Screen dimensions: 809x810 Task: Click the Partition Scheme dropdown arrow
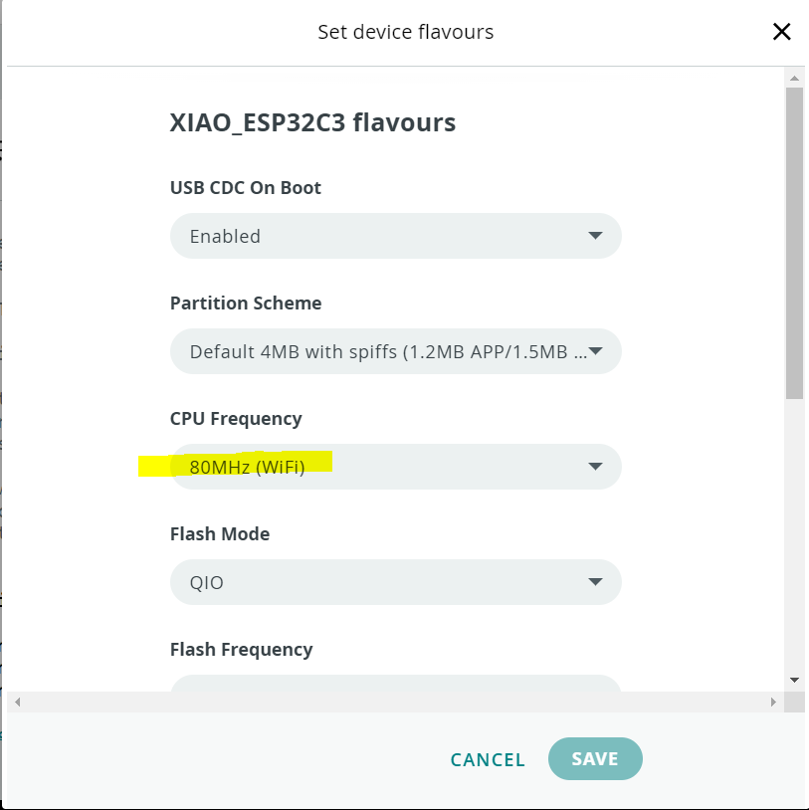pos(595,351)
